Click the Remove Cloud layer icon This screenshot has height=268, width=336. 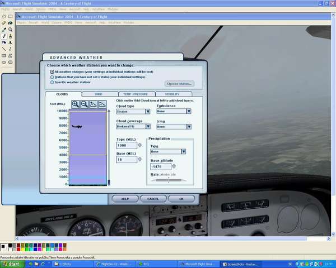pyautogui.click(x=102, y=104)
